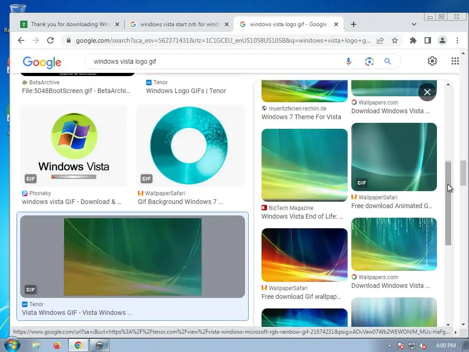The image size is (469, 352).
Task: Open the network tray icon
Action: (x=412, y=346)
